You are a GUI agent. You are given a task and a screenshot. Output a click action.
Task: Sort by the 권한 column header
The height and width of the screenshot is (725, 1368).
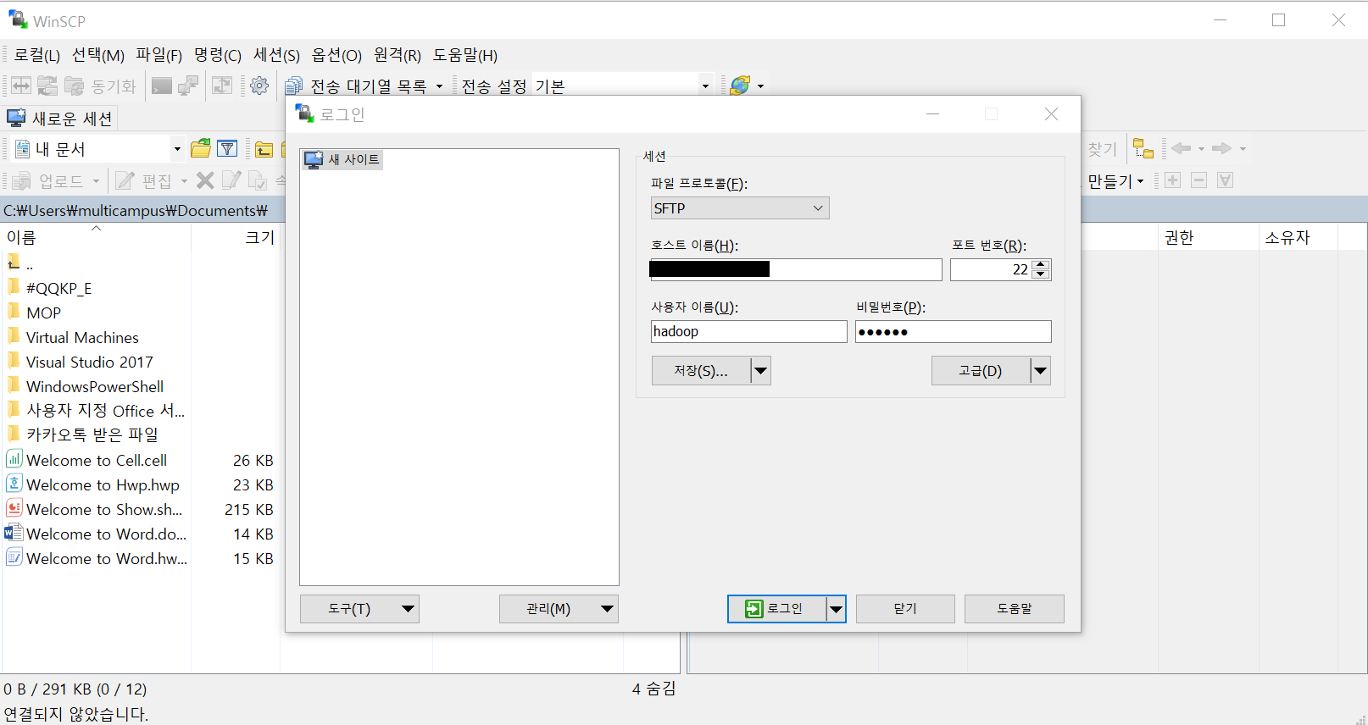coord(1208,237)
